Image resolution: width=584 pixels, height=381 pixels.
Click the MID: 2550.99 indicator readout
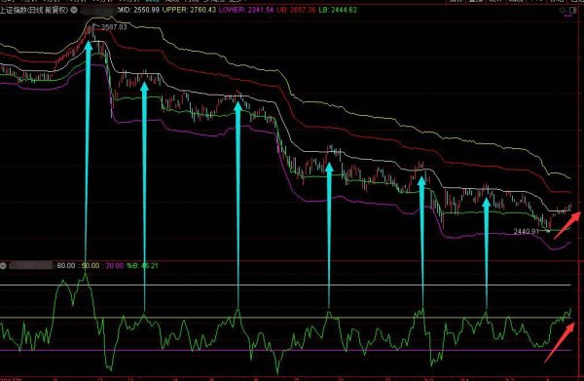pos(138,10)
